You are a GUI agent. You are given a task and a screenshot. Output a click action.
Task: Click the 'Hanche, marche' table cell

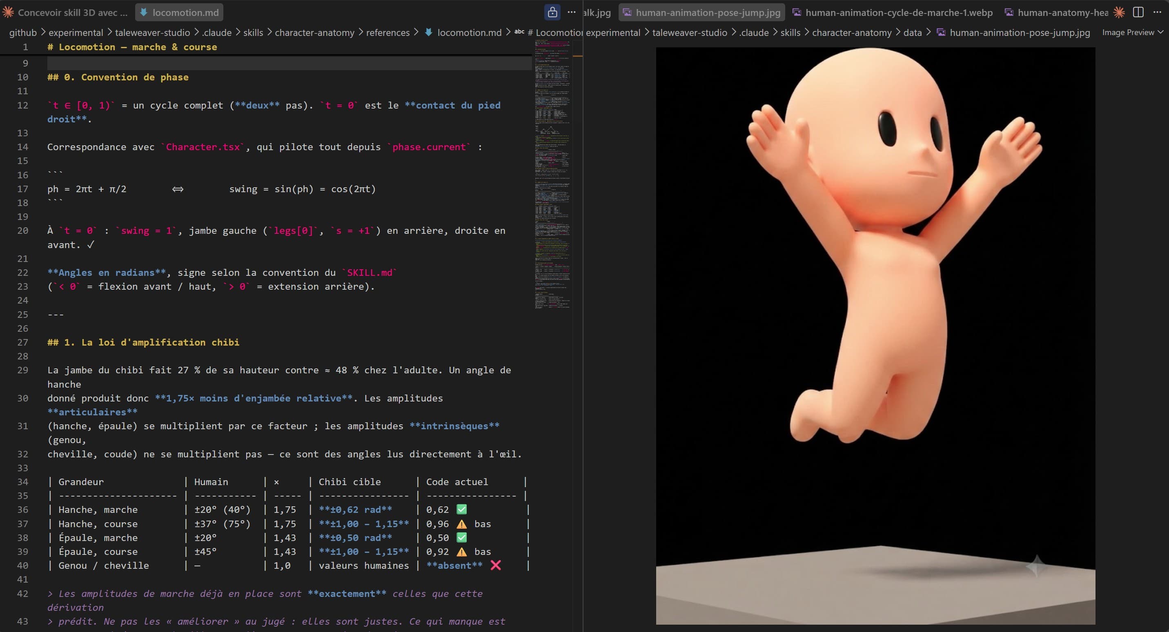click(x=98, y=510)
